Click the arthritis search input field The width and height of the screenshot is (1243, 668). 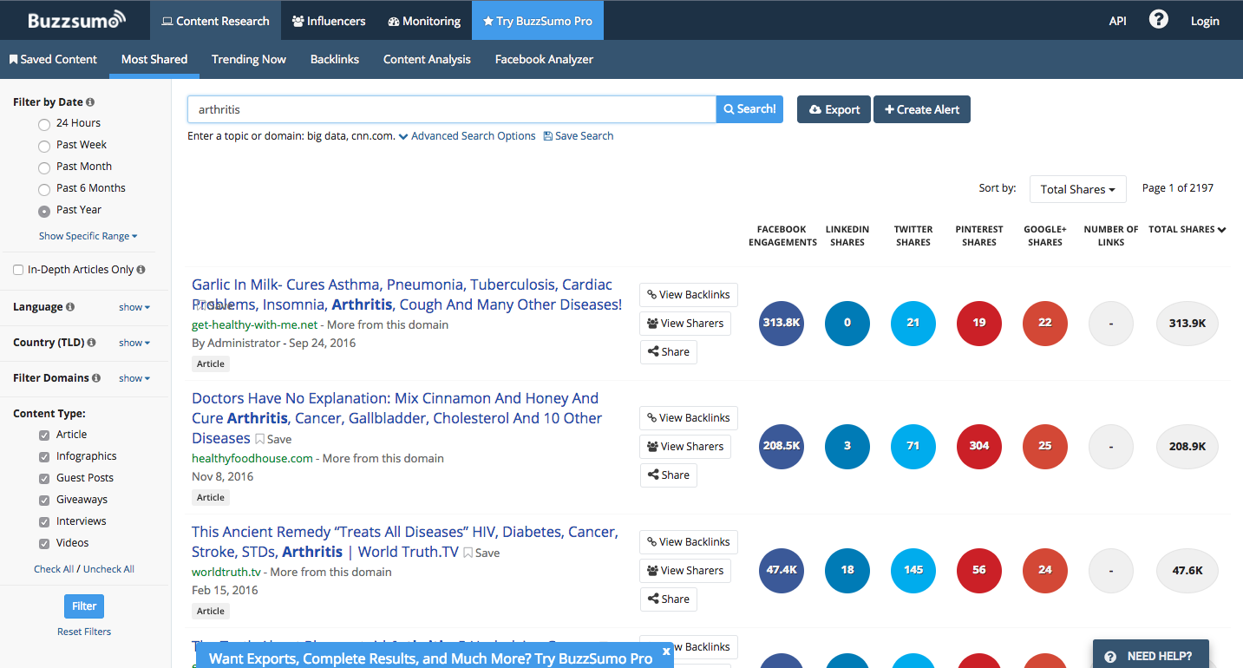[x=451, y=109]
